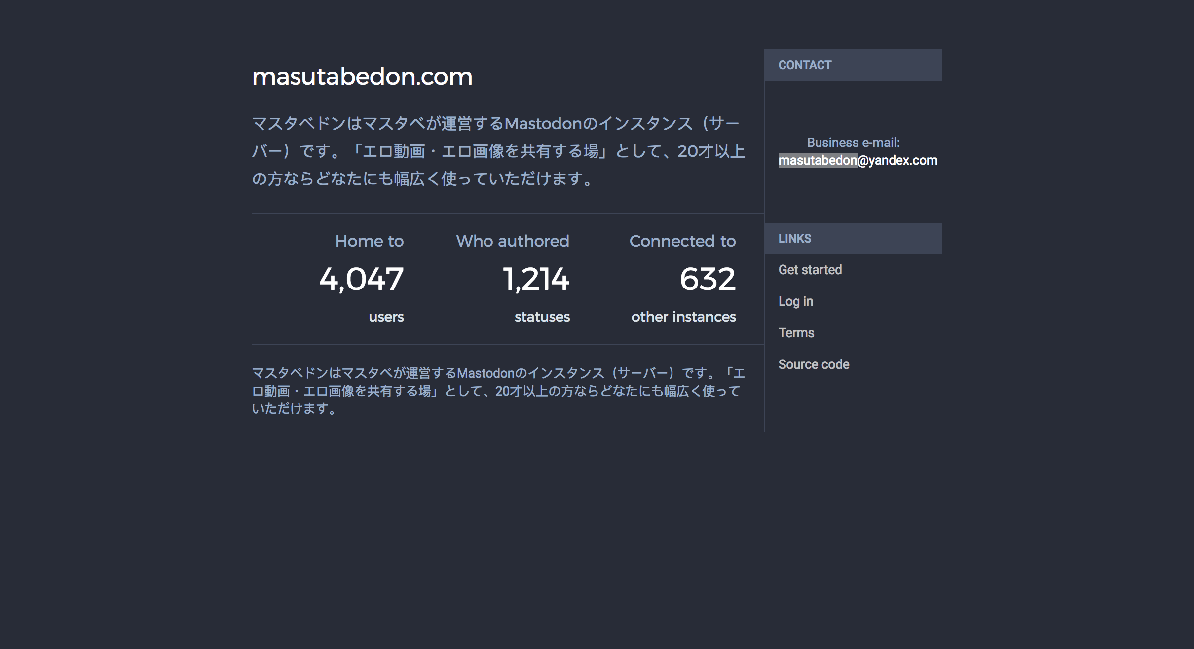Click the 'statuses' caption
Screen dimensions: 1194x649
tap(542, 317)
